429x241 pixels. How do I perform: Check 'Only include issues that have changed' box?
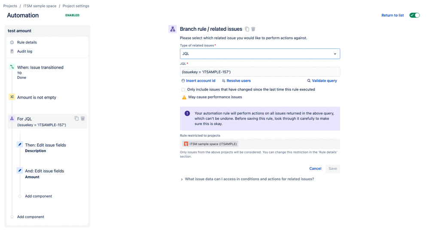[x=183, y=90]
